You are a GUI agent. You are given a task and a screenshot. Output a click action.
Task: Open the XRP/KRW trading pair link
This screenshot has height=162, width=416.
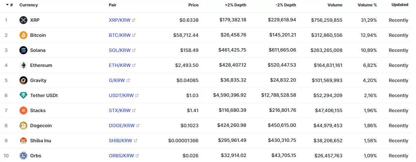tap(119, 20)
